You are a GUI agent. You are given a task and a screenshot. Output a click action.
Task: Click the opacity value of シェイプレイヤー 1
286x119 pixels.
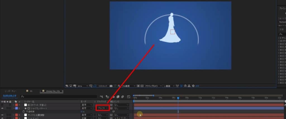pyautogui.click(x=82, y=111)
